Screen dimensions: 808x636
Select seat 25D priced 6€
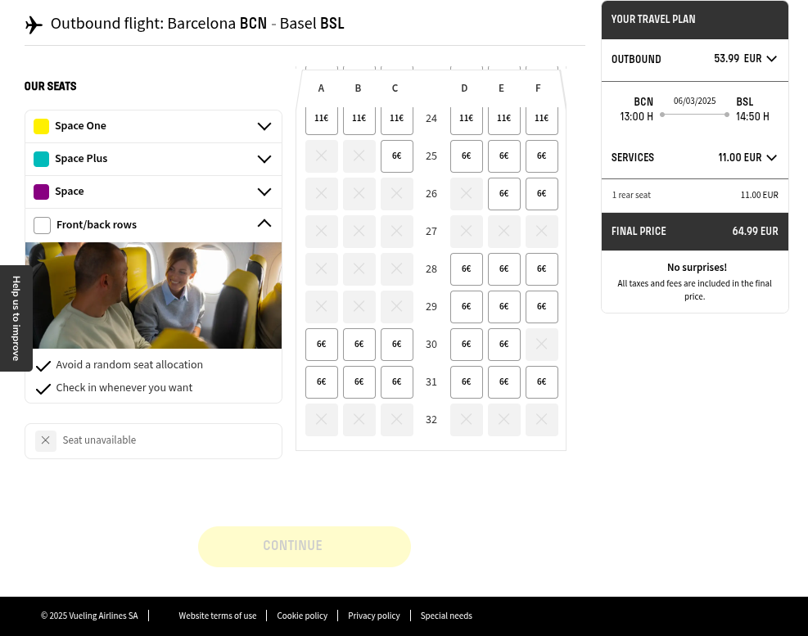pos(467,156)
